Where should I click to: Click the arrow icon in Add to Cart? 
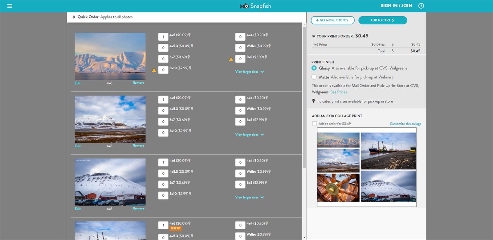(393, 20)
